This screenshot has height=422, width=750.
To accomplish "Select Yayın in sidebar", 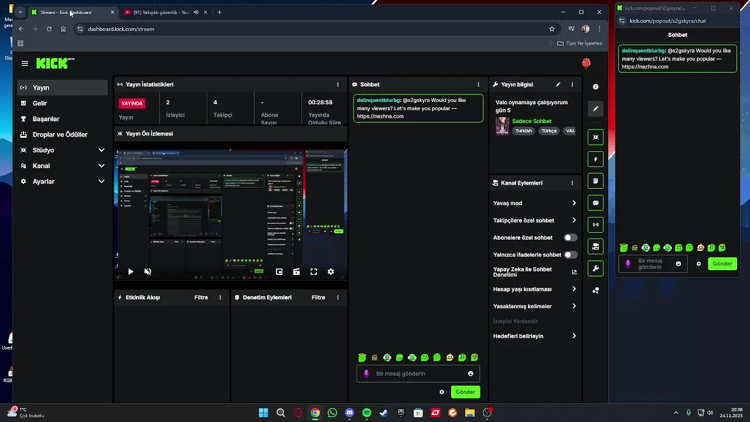I will pos(63,87).
